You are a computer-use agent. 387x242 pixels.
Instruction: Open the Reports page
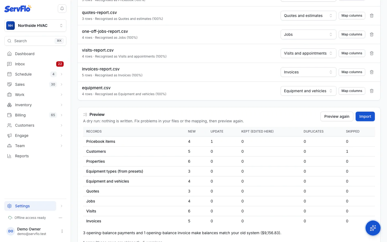35,156
